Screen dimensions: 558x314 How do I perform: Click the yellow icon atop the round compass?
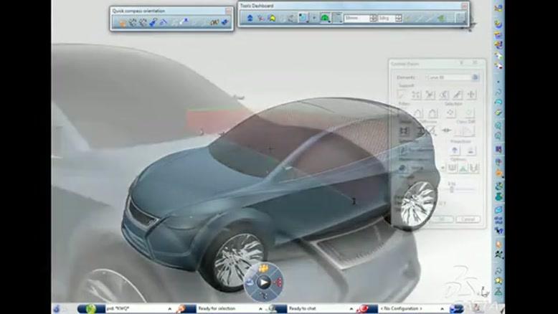coord(263,269)
